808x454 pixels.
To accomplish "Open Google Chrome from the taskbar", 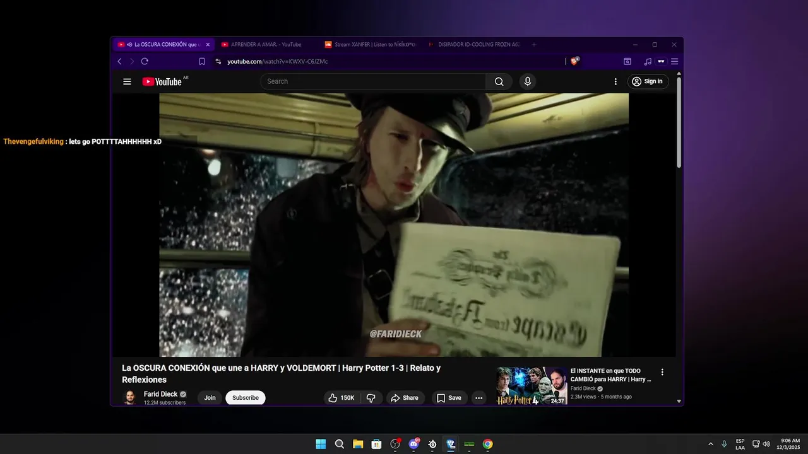I will coord(488,444).
